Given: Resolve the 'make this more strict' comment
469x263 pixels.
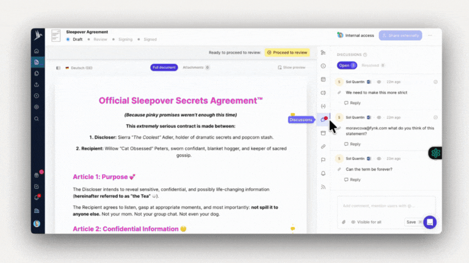Looking at the screenshot, I should [x=435, y=82].
